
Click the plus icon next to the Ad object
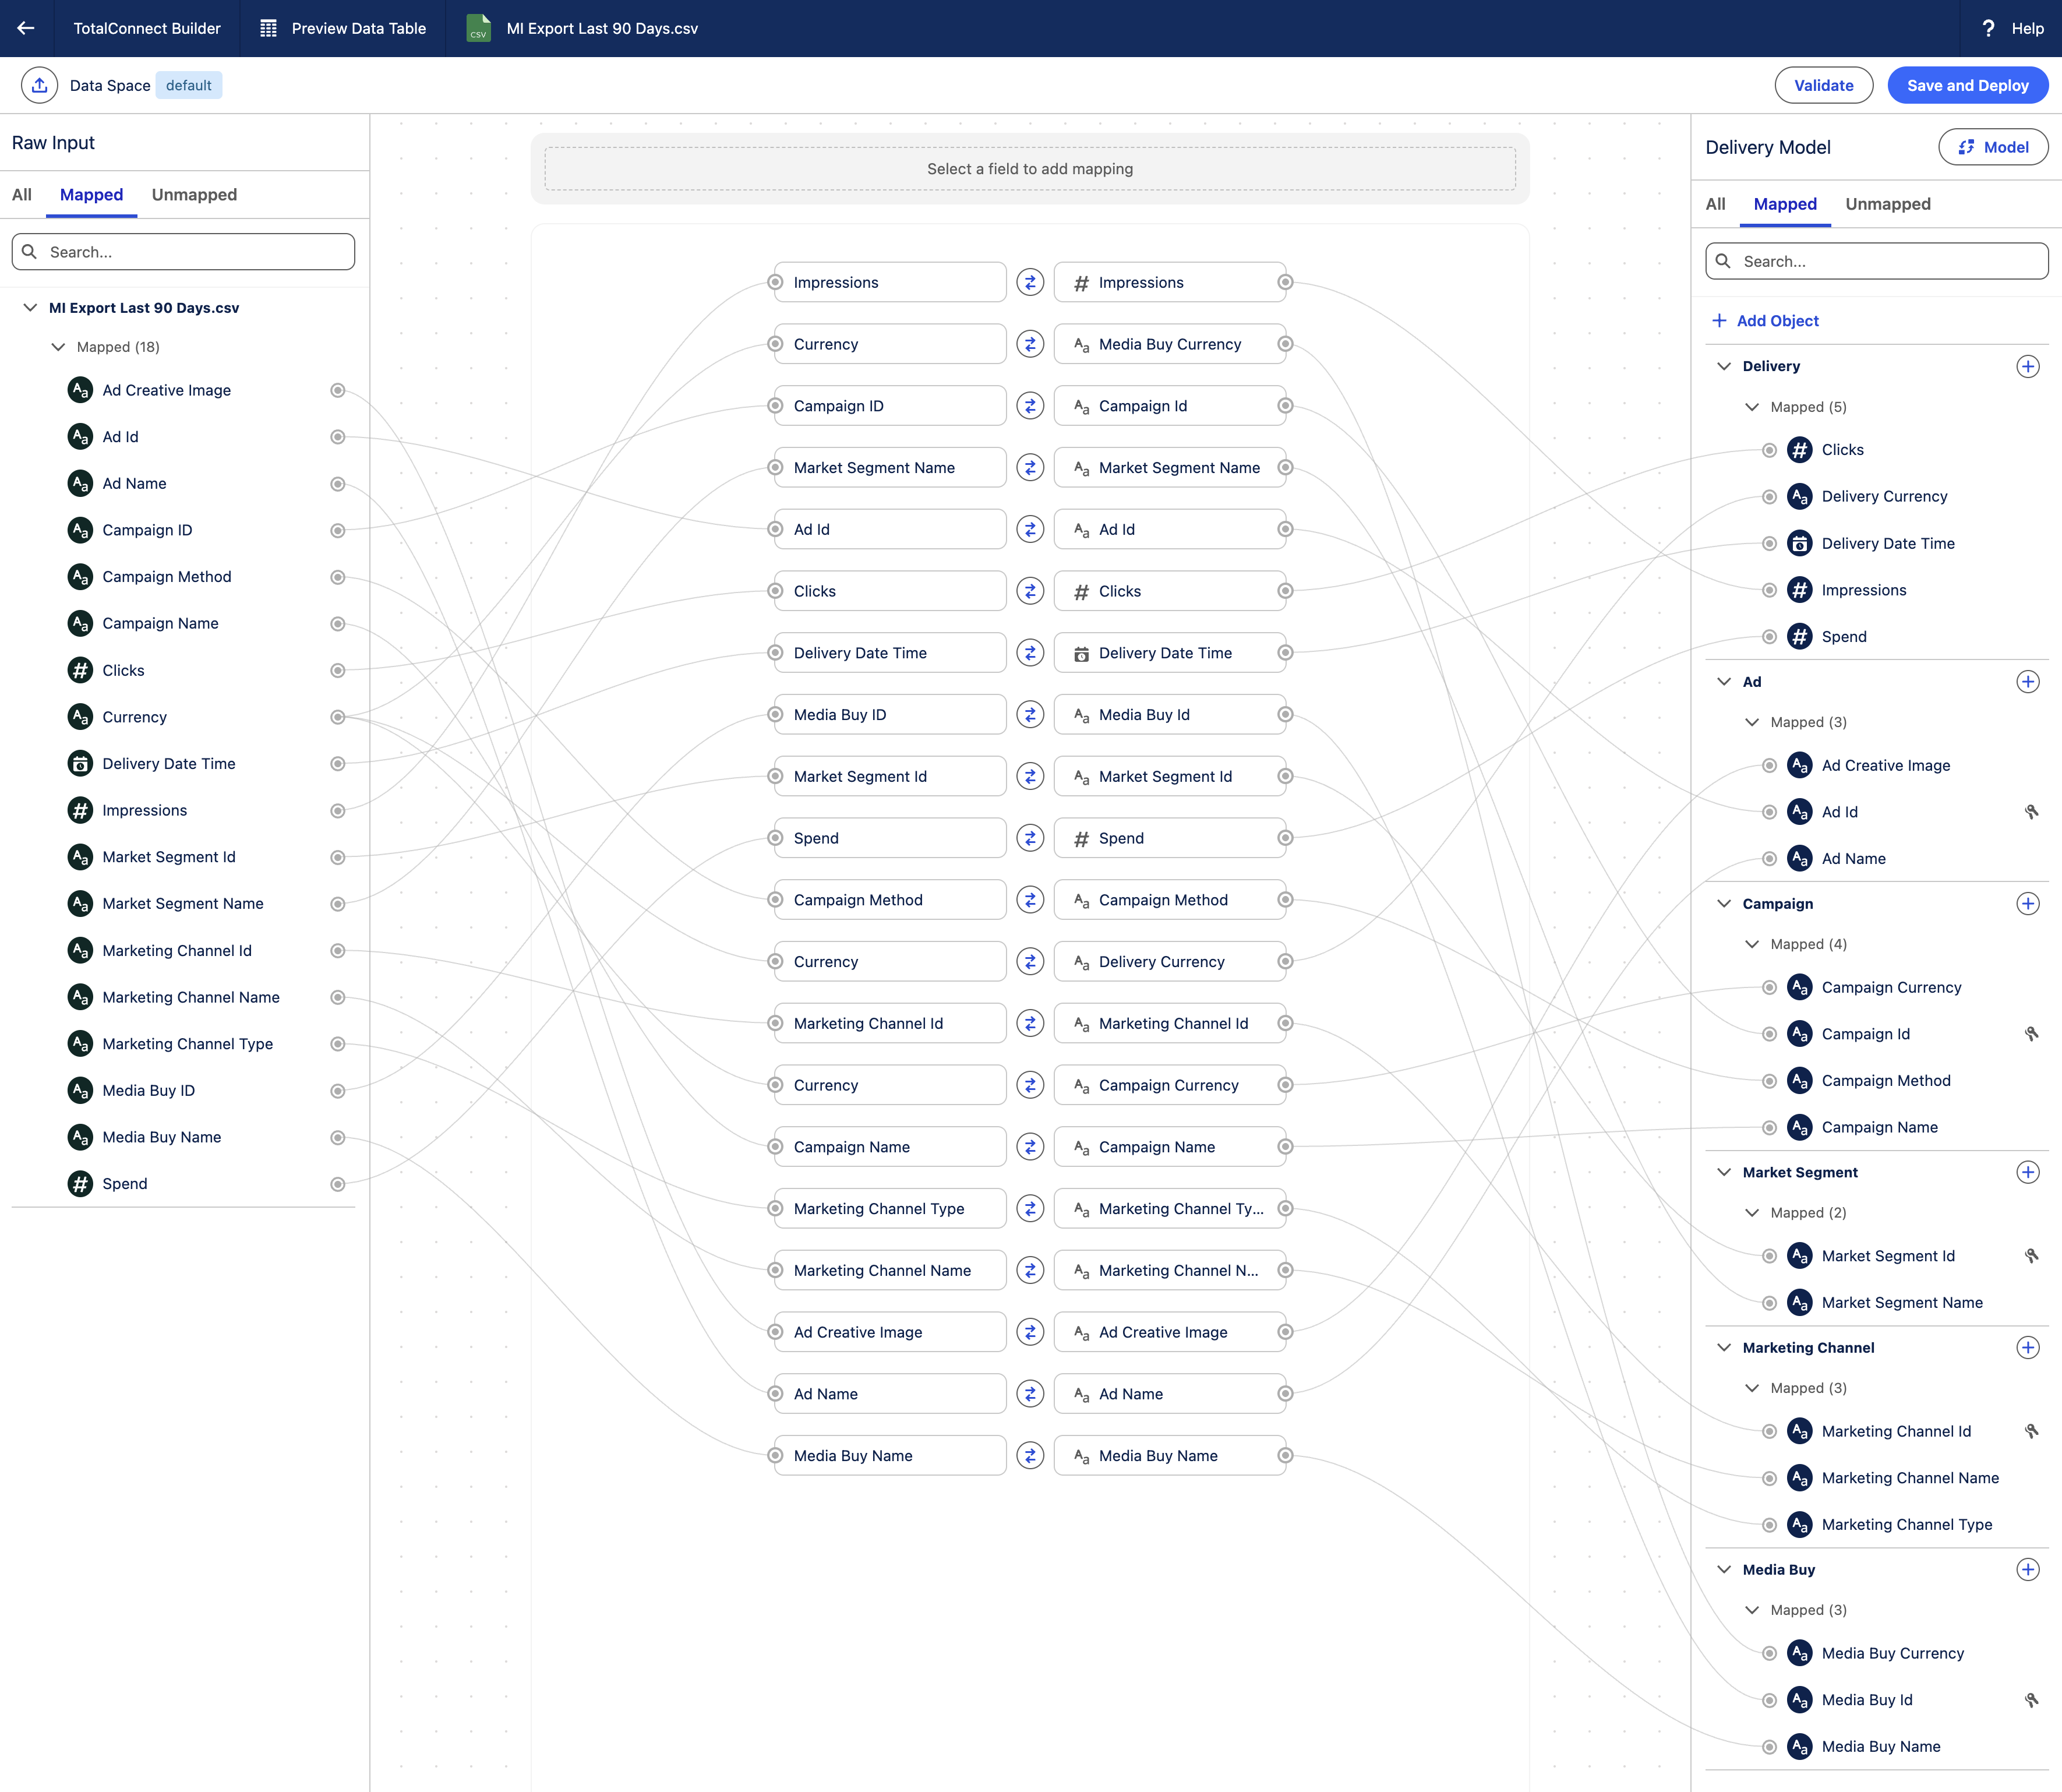2028,681
